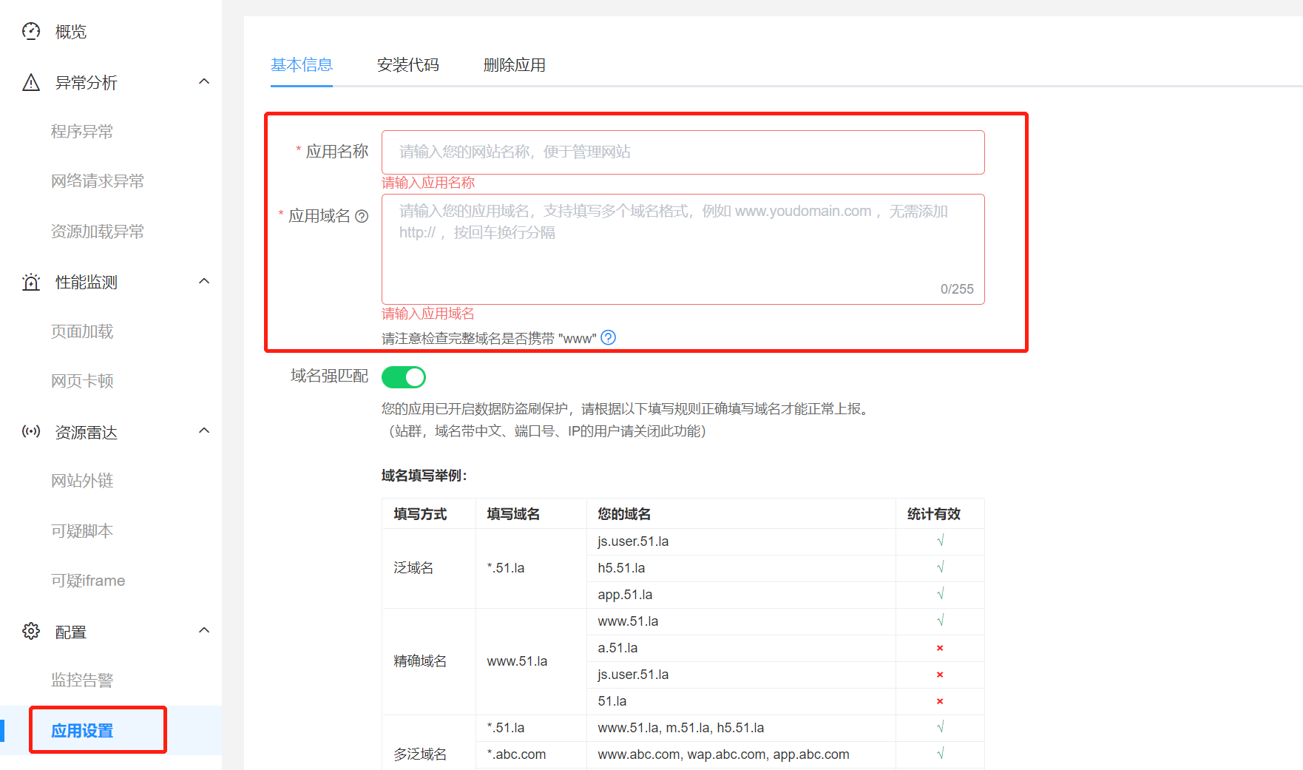Open the 安装代码 tab
1303x770 pixels.
(408, 65)
